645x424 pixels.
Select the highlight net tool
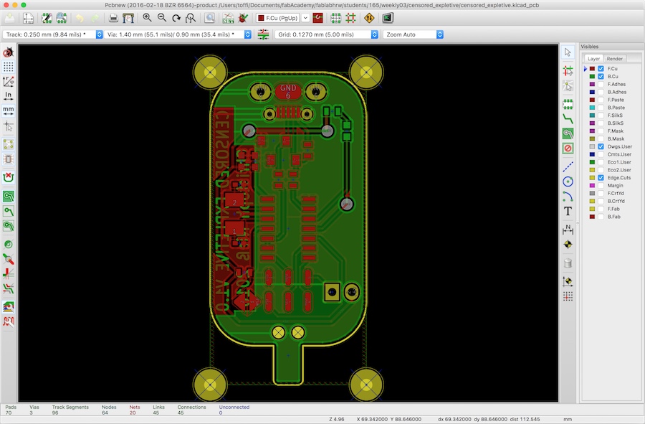coord(568,71)
